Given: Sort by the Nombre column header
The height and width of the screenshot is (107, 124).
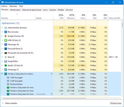Looking at the screenshot, I should (x=18, y=17).
